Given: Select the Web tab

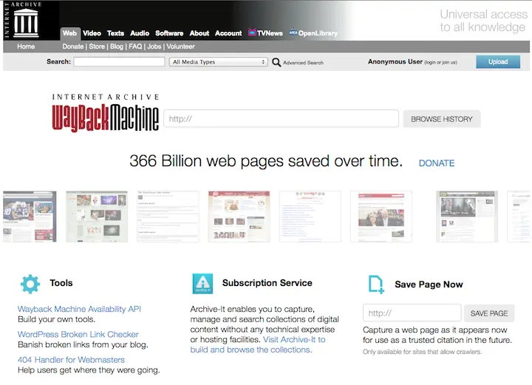Looking at the screenshot, I should pyautogui.click(x=69, y=33).
